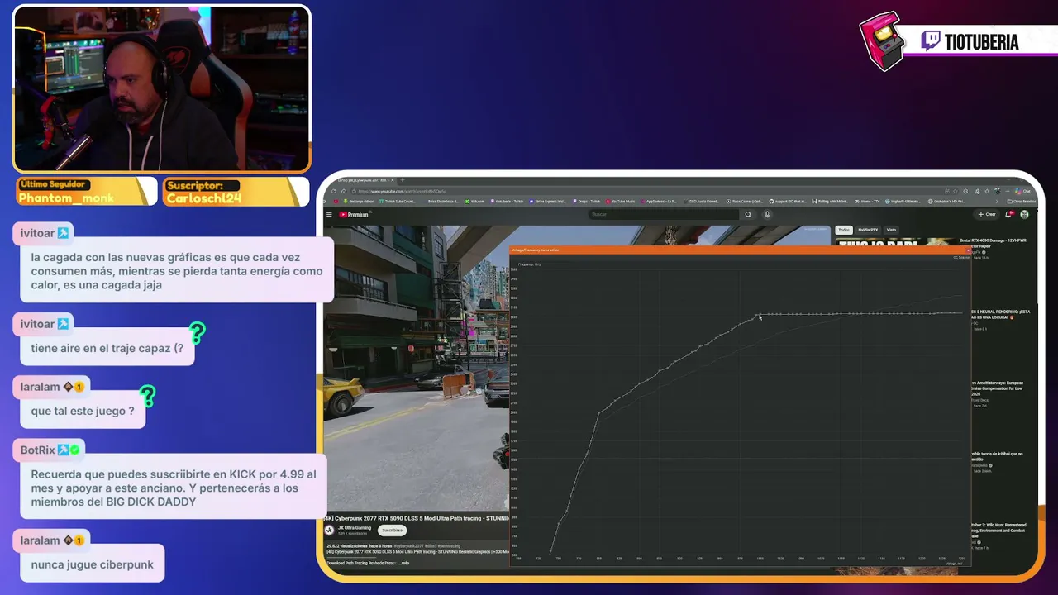Open the YouTube hamburger guide menu
Screen dimensions: 1058x595
pyautogui.click(x=329, y=215)
